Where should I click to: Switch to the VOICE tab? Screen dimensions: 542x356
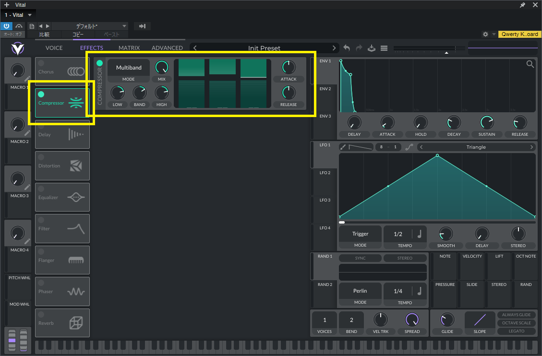tap(54, 48)
